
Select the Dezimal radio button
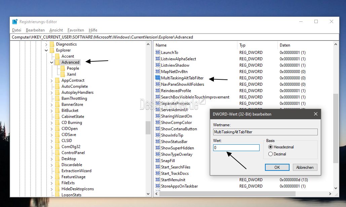(271, 154)
